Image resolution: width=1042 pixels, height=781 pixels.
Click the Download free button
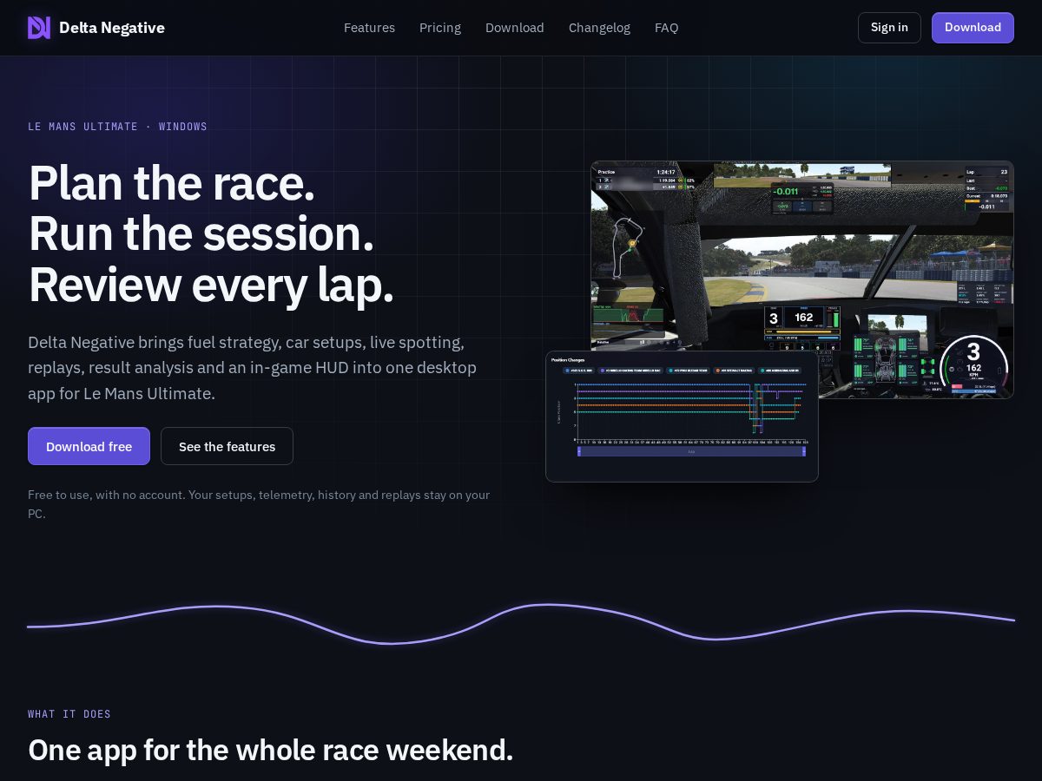(89, 446)
